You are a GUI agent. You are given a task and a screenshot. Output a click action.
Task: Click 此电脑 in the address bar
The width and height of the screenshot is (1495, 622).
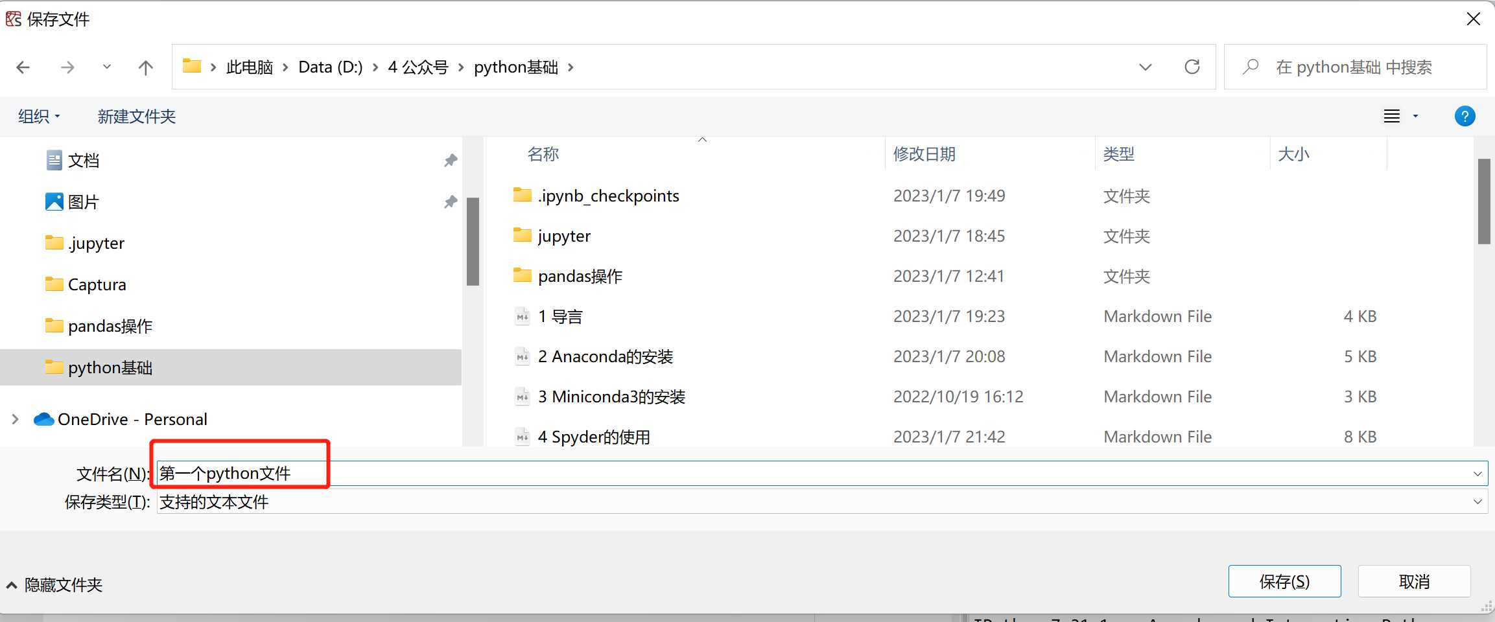[249, 67]
